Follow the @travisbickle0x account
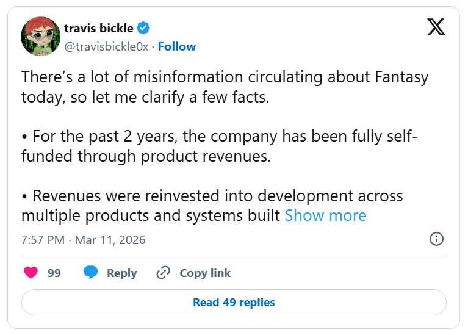 tap(177, 47)
